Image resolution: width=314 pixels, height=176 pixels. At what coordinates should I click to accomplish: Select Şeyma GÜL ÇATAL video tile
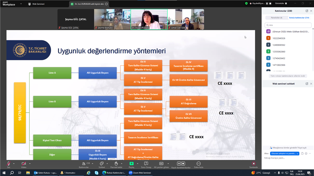pos(76,19)
